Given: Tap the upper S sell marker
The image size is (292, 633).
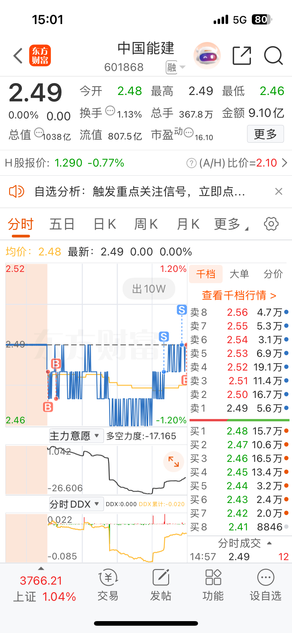Looking at the screenshot, I should [182, 310].
